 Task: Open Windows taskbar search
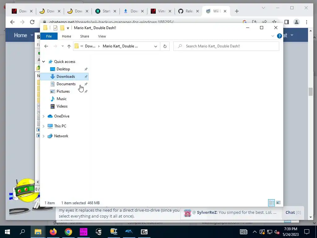(x=22, y=232)
